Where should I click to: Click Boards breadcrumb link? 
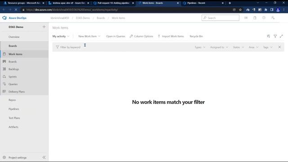[x=101, y=18]
